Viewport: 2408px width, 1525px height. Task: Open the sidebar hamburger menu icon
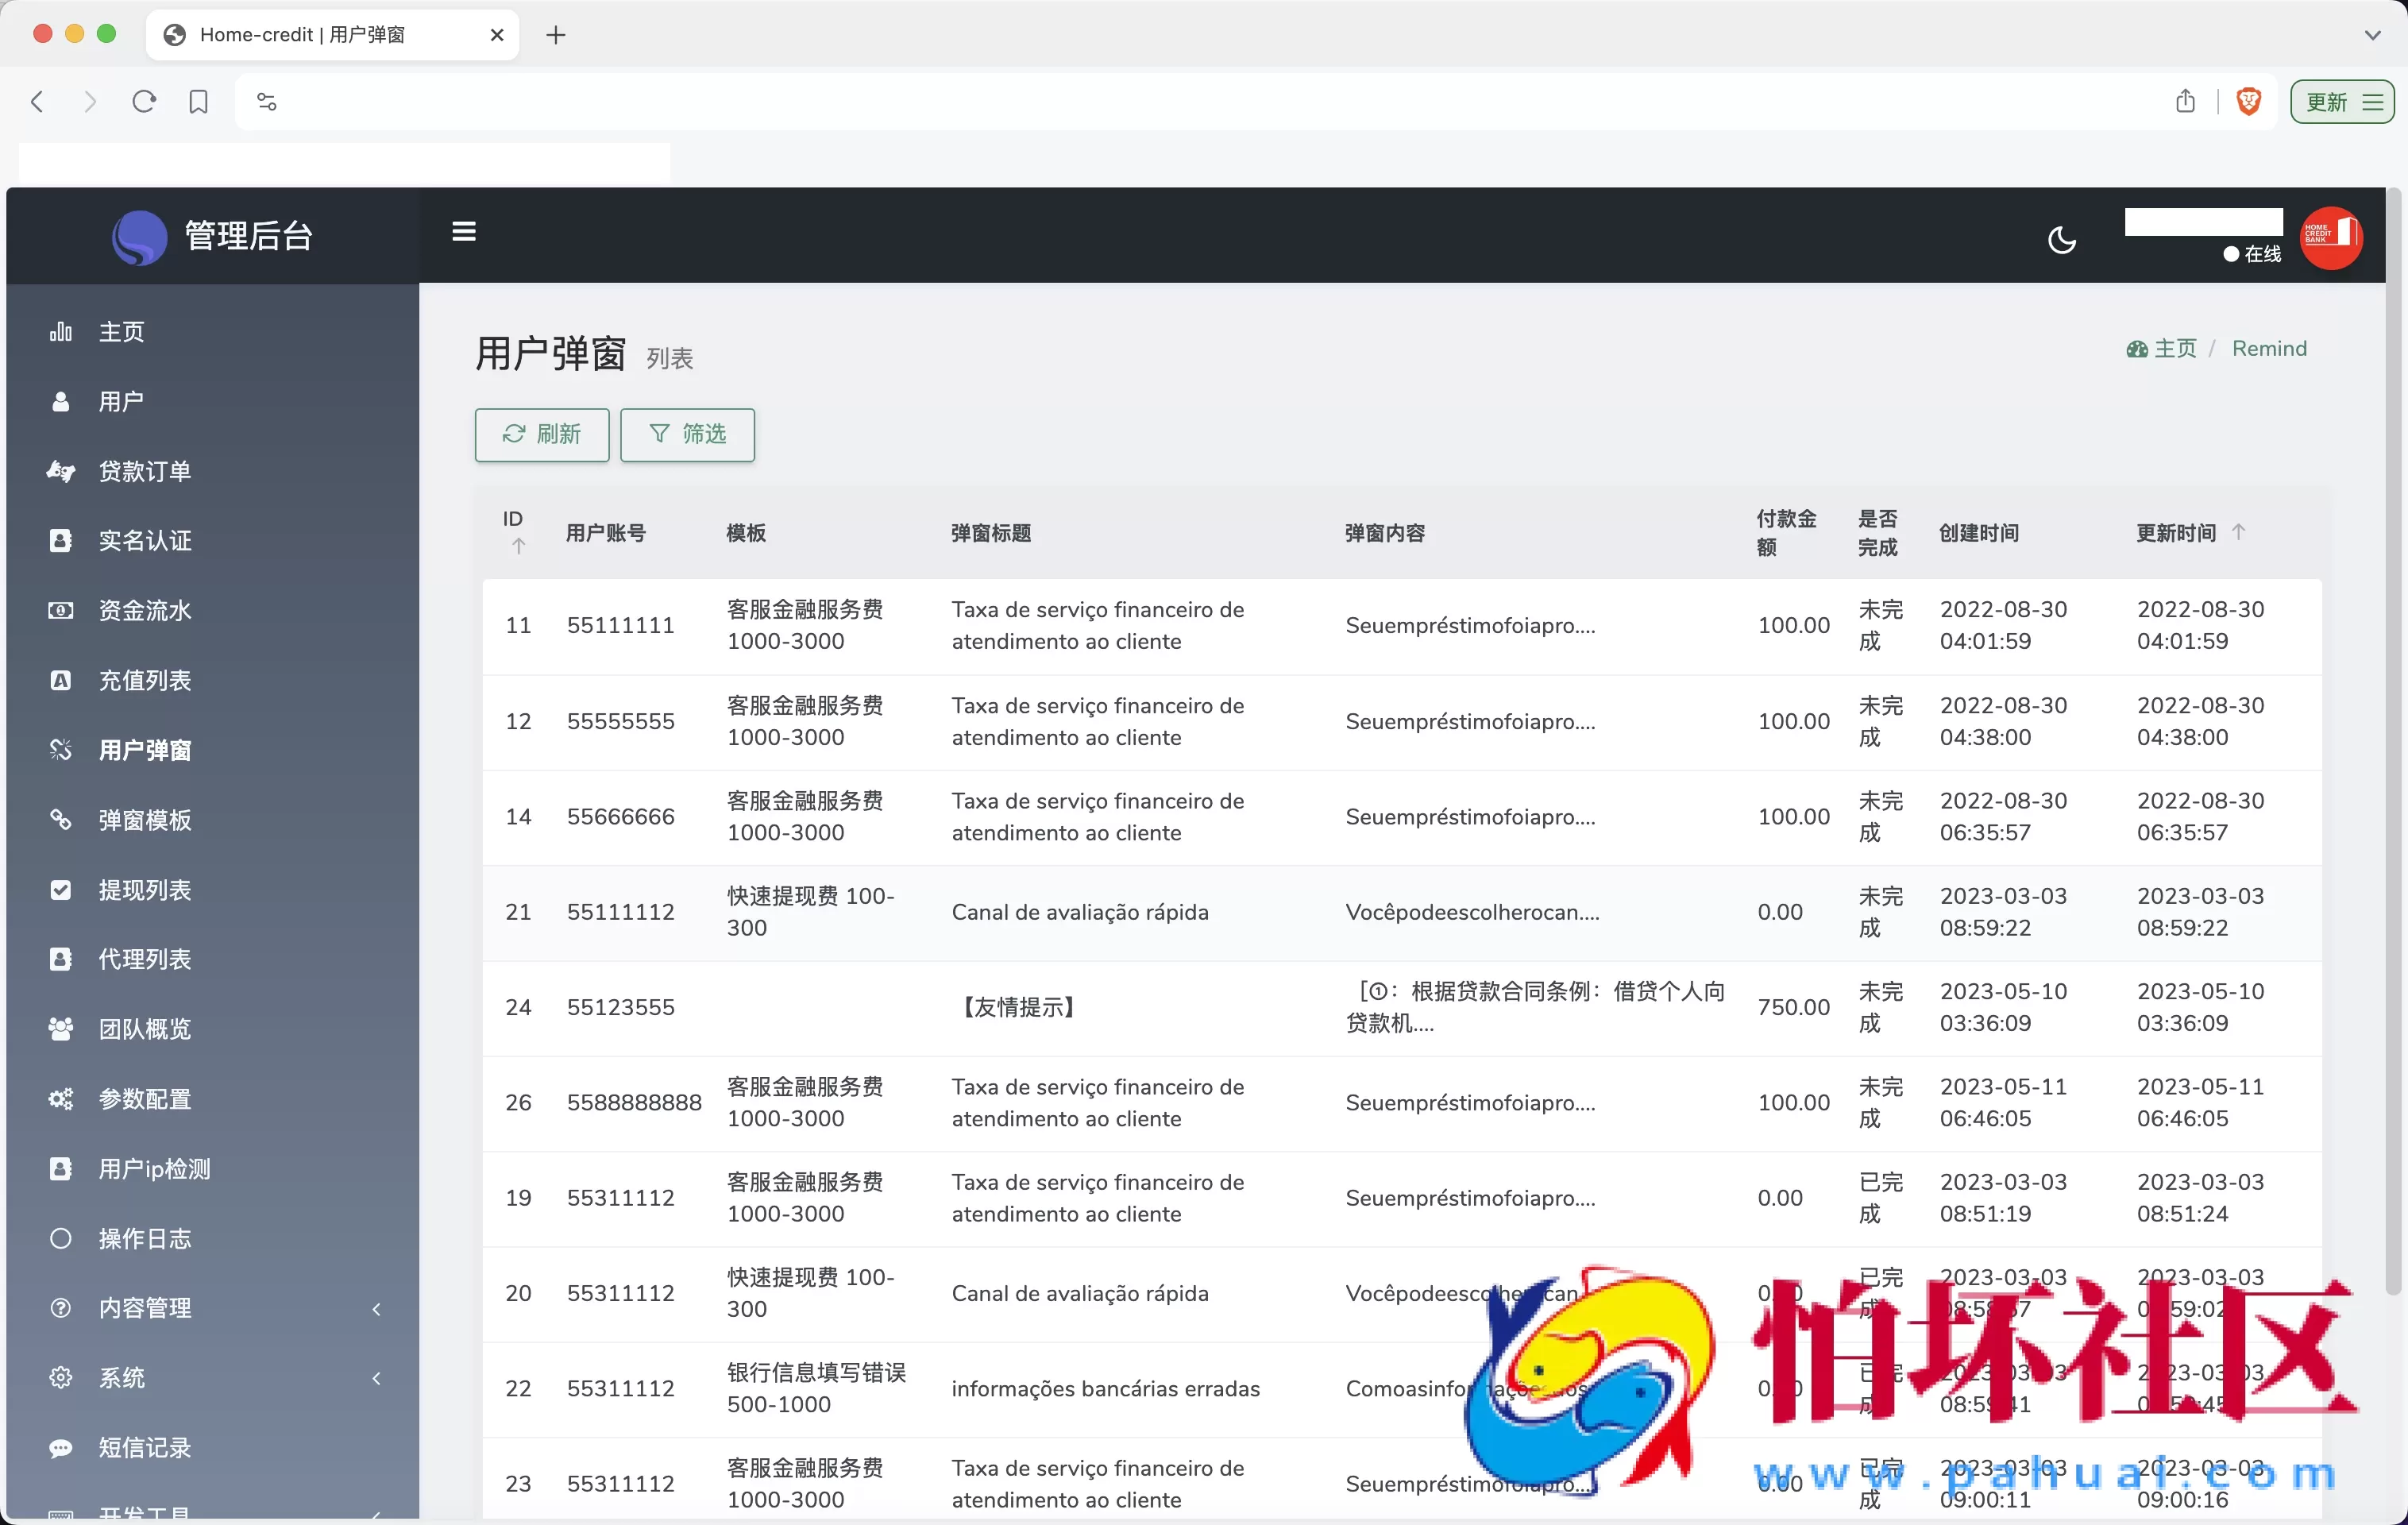pos(464,231)
